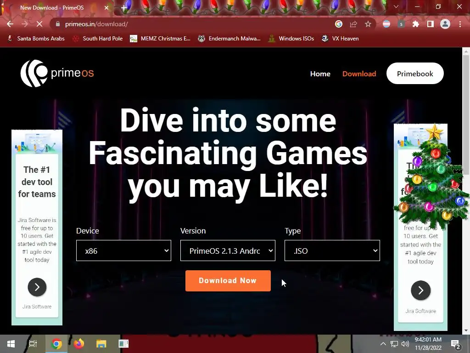Click the volume speaker icon
Viewport: 470px width, 353px height.
[x=405, y=344]
